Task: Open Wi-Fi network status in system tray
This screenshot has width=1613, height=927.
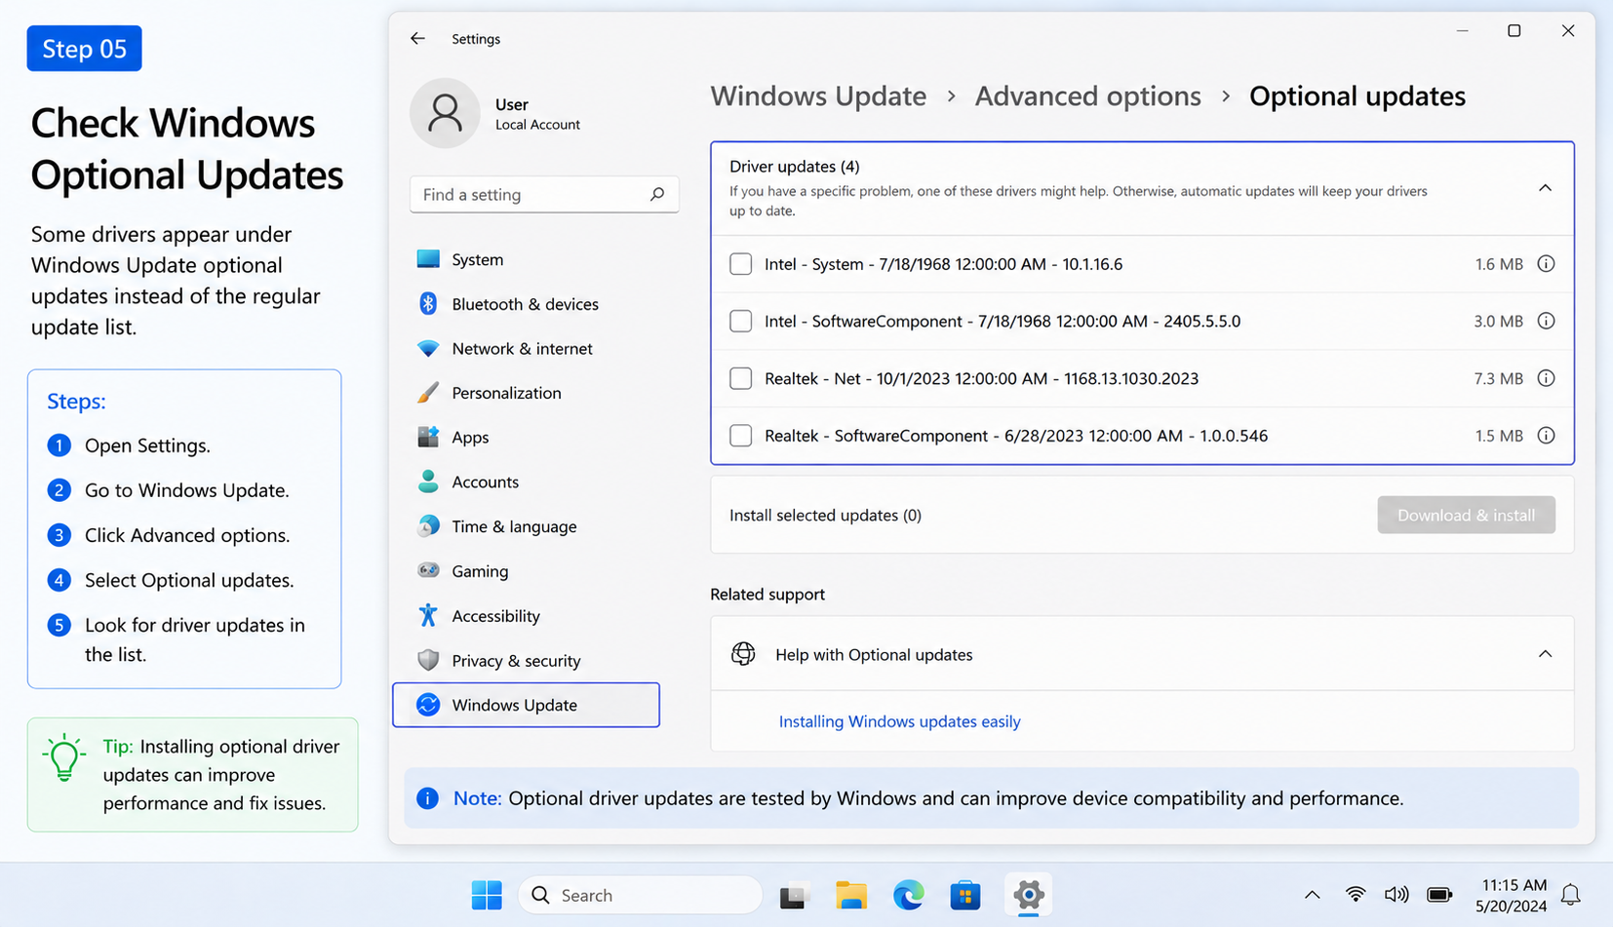Action: coord(1356,895)
